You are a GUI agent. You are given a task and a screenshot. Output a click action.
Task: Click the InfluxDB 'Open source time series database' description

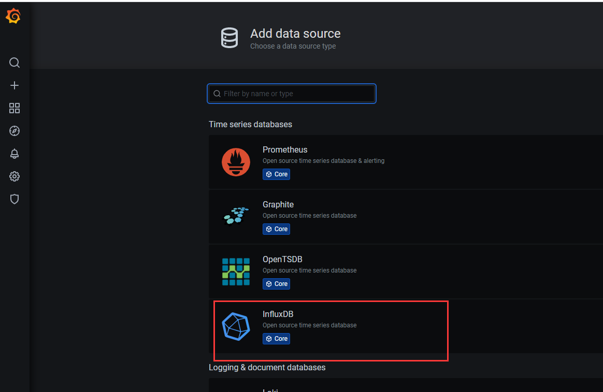point(310,325)
